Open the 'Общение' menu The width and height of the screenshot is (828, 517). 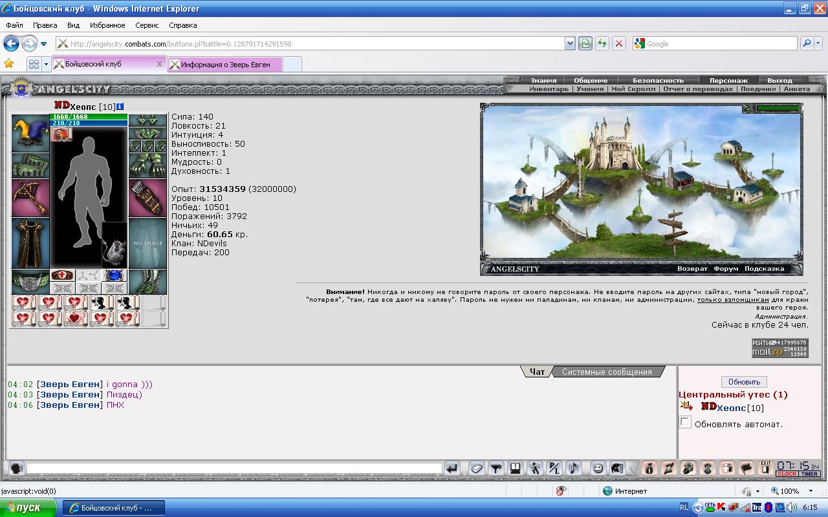591,80
